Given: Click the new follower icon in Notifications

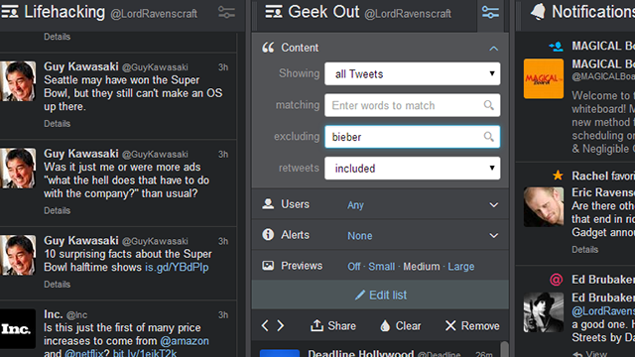Looking at the screenshot, I should 556,47.
